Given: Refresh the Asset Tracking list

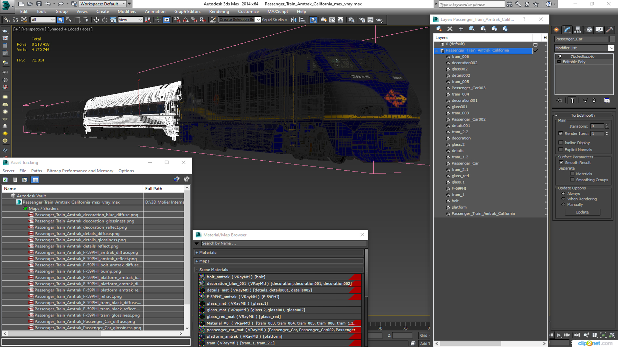Looking at the screenshot, I should click(5, 180).
